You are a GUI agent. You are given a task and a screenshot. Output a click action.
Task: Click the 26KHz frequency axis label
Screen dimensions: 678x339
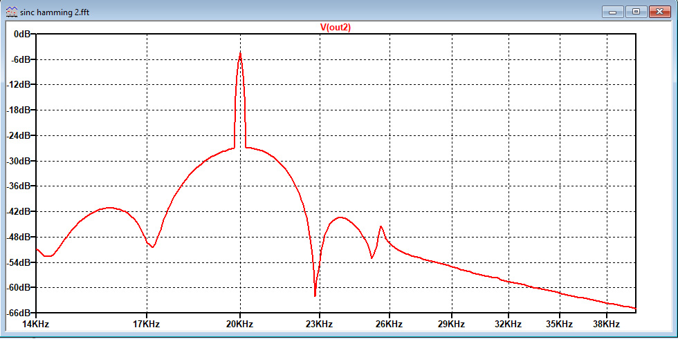click(x=389, y=324)
